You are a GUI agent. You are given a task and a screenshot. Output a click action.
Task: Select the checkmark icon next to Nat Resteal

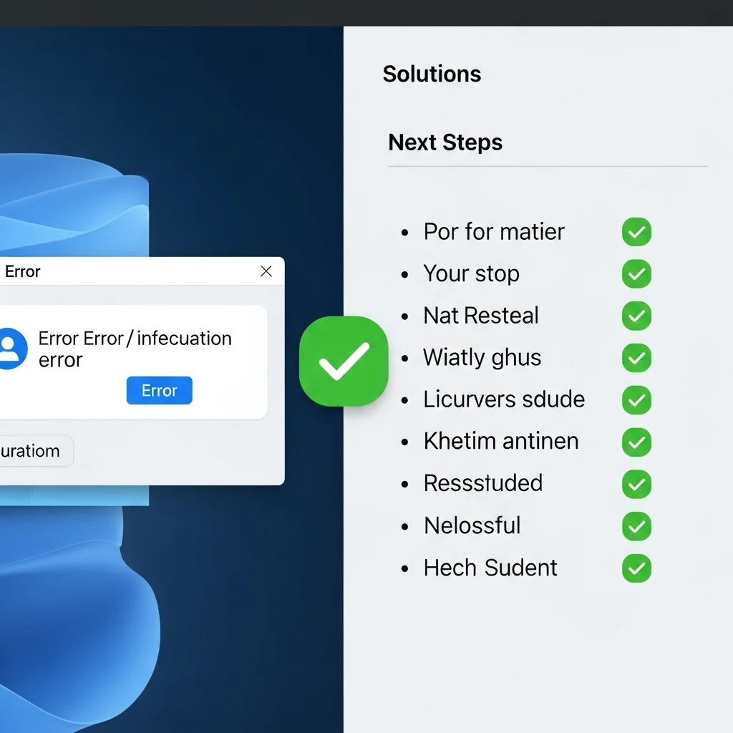pos(636,316)
